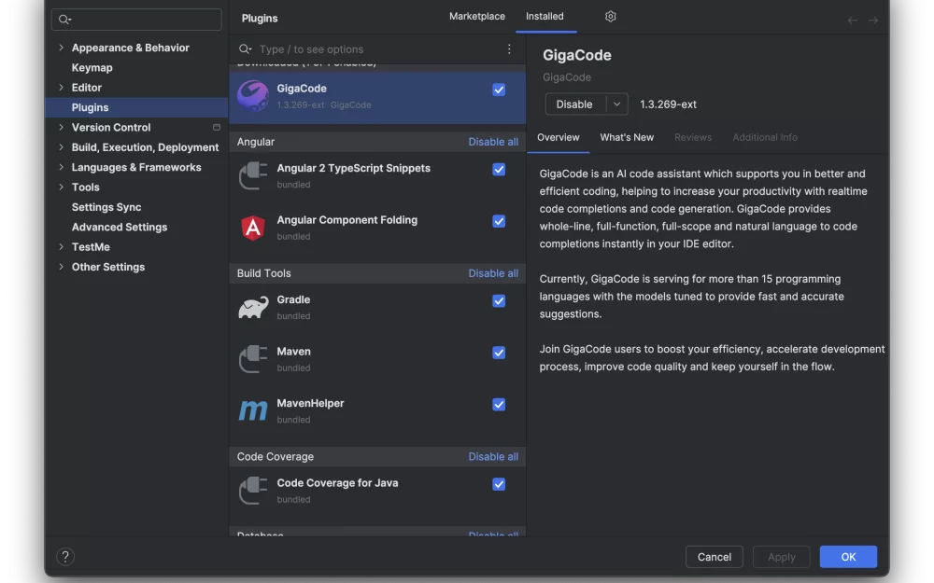This screenshot has height=583, width=934.
Task: Open the plugins settings gear menu
Action: pyautogui.click(x=610, y=17)
